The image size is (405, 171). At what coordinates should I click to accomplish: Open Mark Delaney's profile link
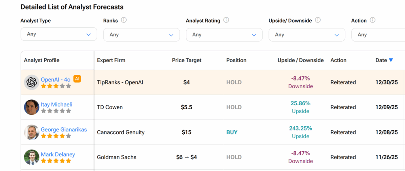58,154
